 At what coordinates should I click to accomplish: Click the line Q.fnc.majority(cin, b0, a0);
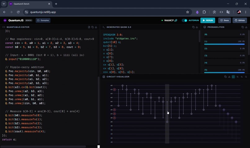click(28, 71)
